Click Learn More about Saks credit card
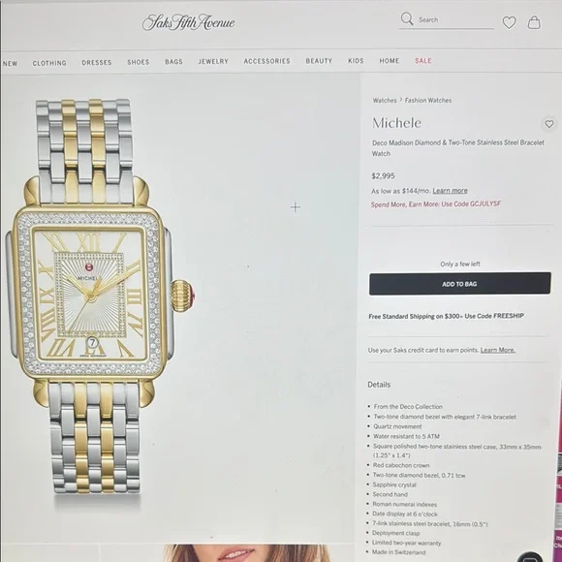The height and width of the screenshot is (562, 562). point(497,350)
